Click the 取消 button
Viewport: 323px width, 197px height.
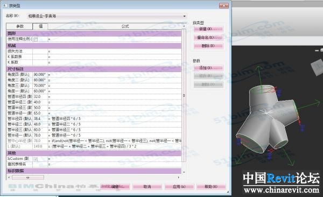(x=147, y=187)
